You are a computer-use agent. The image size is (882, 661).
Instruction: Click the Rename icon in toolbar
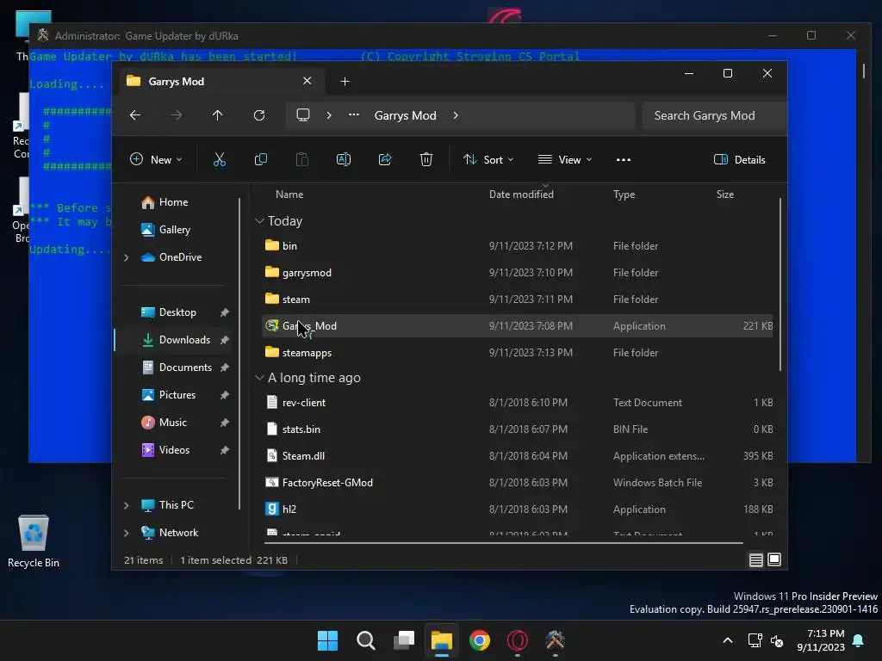344,159
